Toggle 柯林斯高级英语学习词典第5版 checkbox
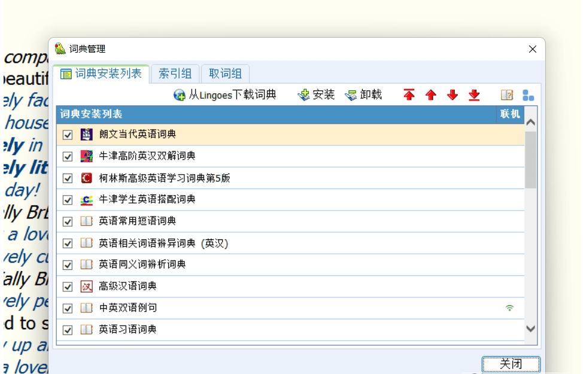583x374 pixels. (67, 178)
